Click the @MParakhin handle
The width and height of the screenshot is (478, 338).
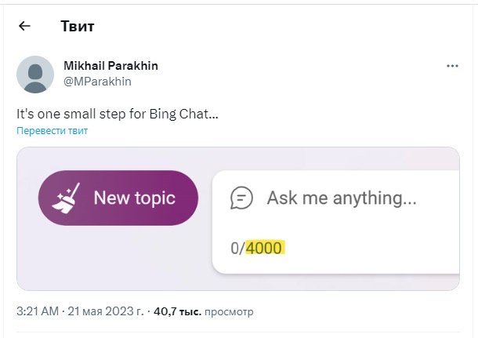pos(97,82)
